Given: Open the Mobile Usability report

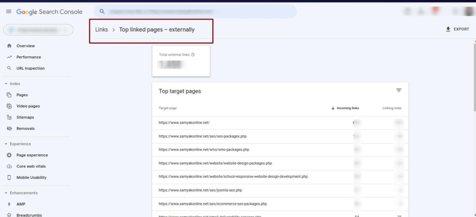Looking at the screenshot, I should click(x=31, y=178).
